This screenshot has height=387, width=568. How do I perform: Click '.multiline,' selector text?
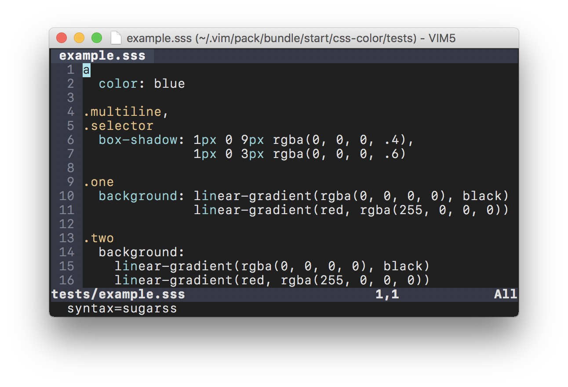126,112
